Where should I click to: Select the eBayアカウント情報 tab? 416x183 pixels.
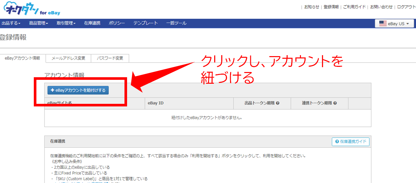point(22,58)
